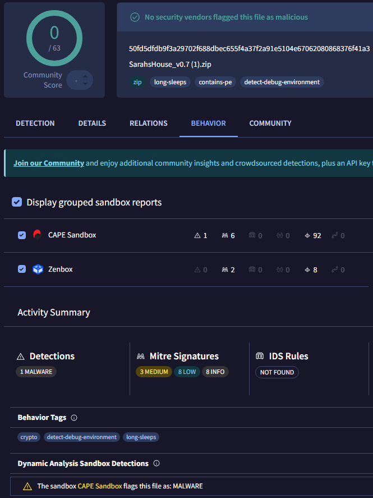Switch to the RELATIONS tab

click(149, 124)
